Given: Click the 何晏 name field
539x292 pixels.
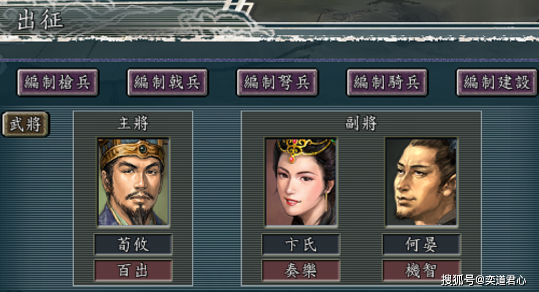Looking at the screenshot, I should click(422, 245).
